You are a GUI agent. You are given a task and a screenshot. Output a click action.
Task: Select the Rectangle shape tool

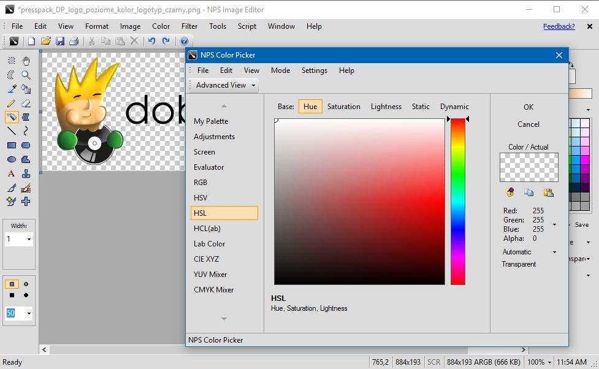point(11,145)
